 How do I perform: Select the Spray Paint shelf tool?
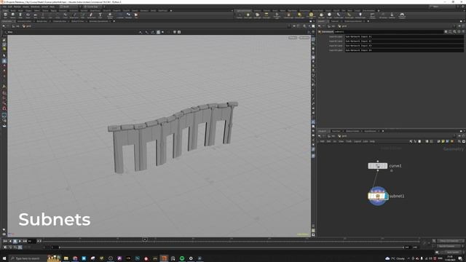pos(91,15)
